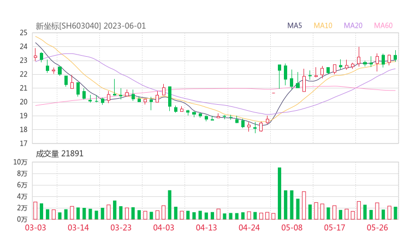Click the 新坐标[SH603040] chart title
The image size is (404, 240).
[x=68, y=26]
